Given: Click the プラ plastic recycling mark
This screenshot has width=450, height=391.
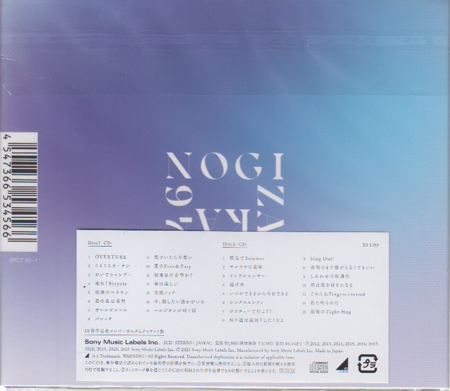Looking at the screenshot, I should (x=368, y=364).
